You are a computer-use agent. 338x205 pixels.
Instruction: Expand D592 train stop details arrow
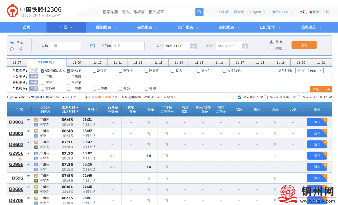pyautogui.click(x=28, y=176)
